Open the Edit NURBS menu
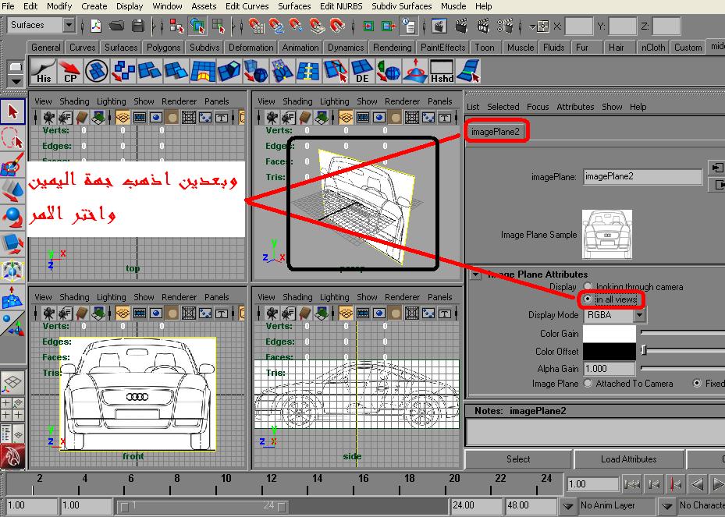Screen dimensions: 725x517 tap(341, 6)
